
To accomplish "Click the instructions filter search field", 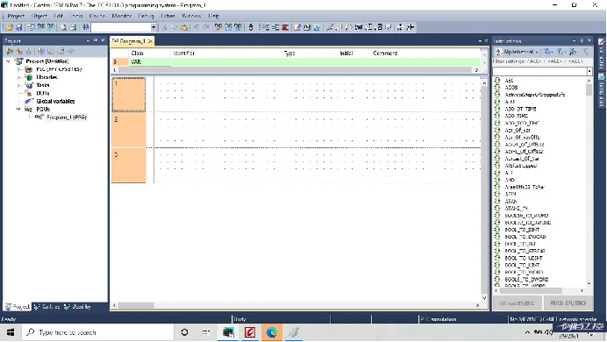I will point(539,71).
